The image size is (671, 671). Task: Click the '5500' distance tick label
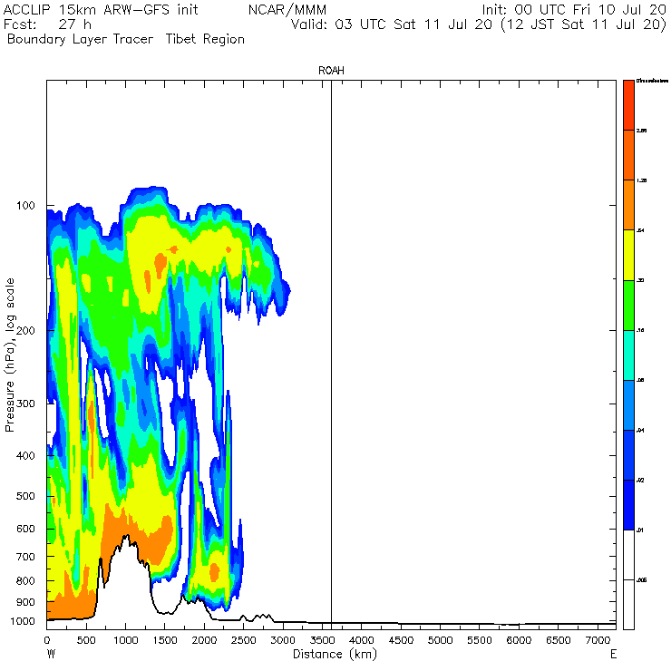[480, 640]
